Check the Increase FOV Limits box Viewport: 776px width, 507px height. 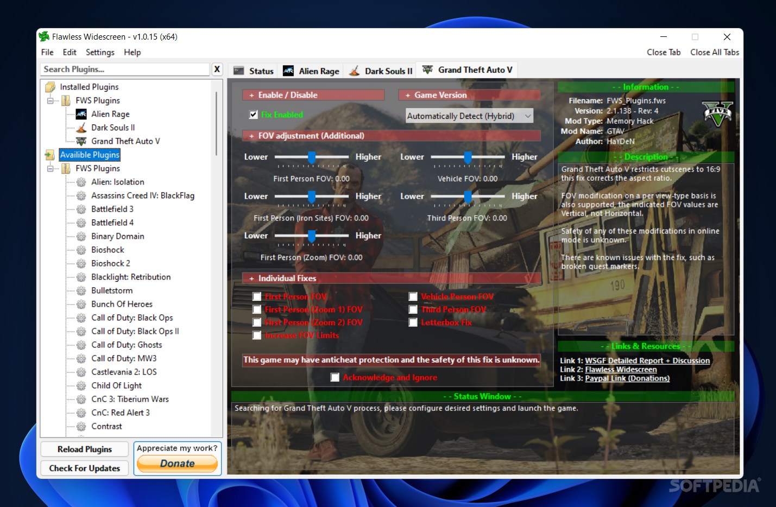point(257,335)
